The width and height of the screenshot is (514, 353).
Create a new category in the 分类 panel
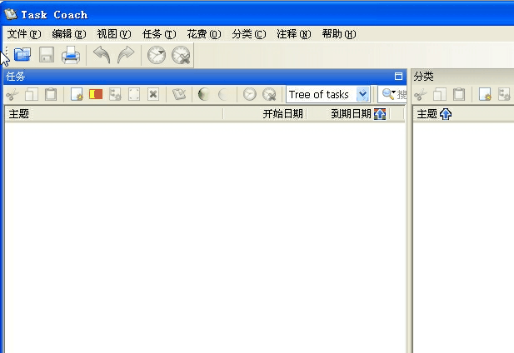[485, 95]
